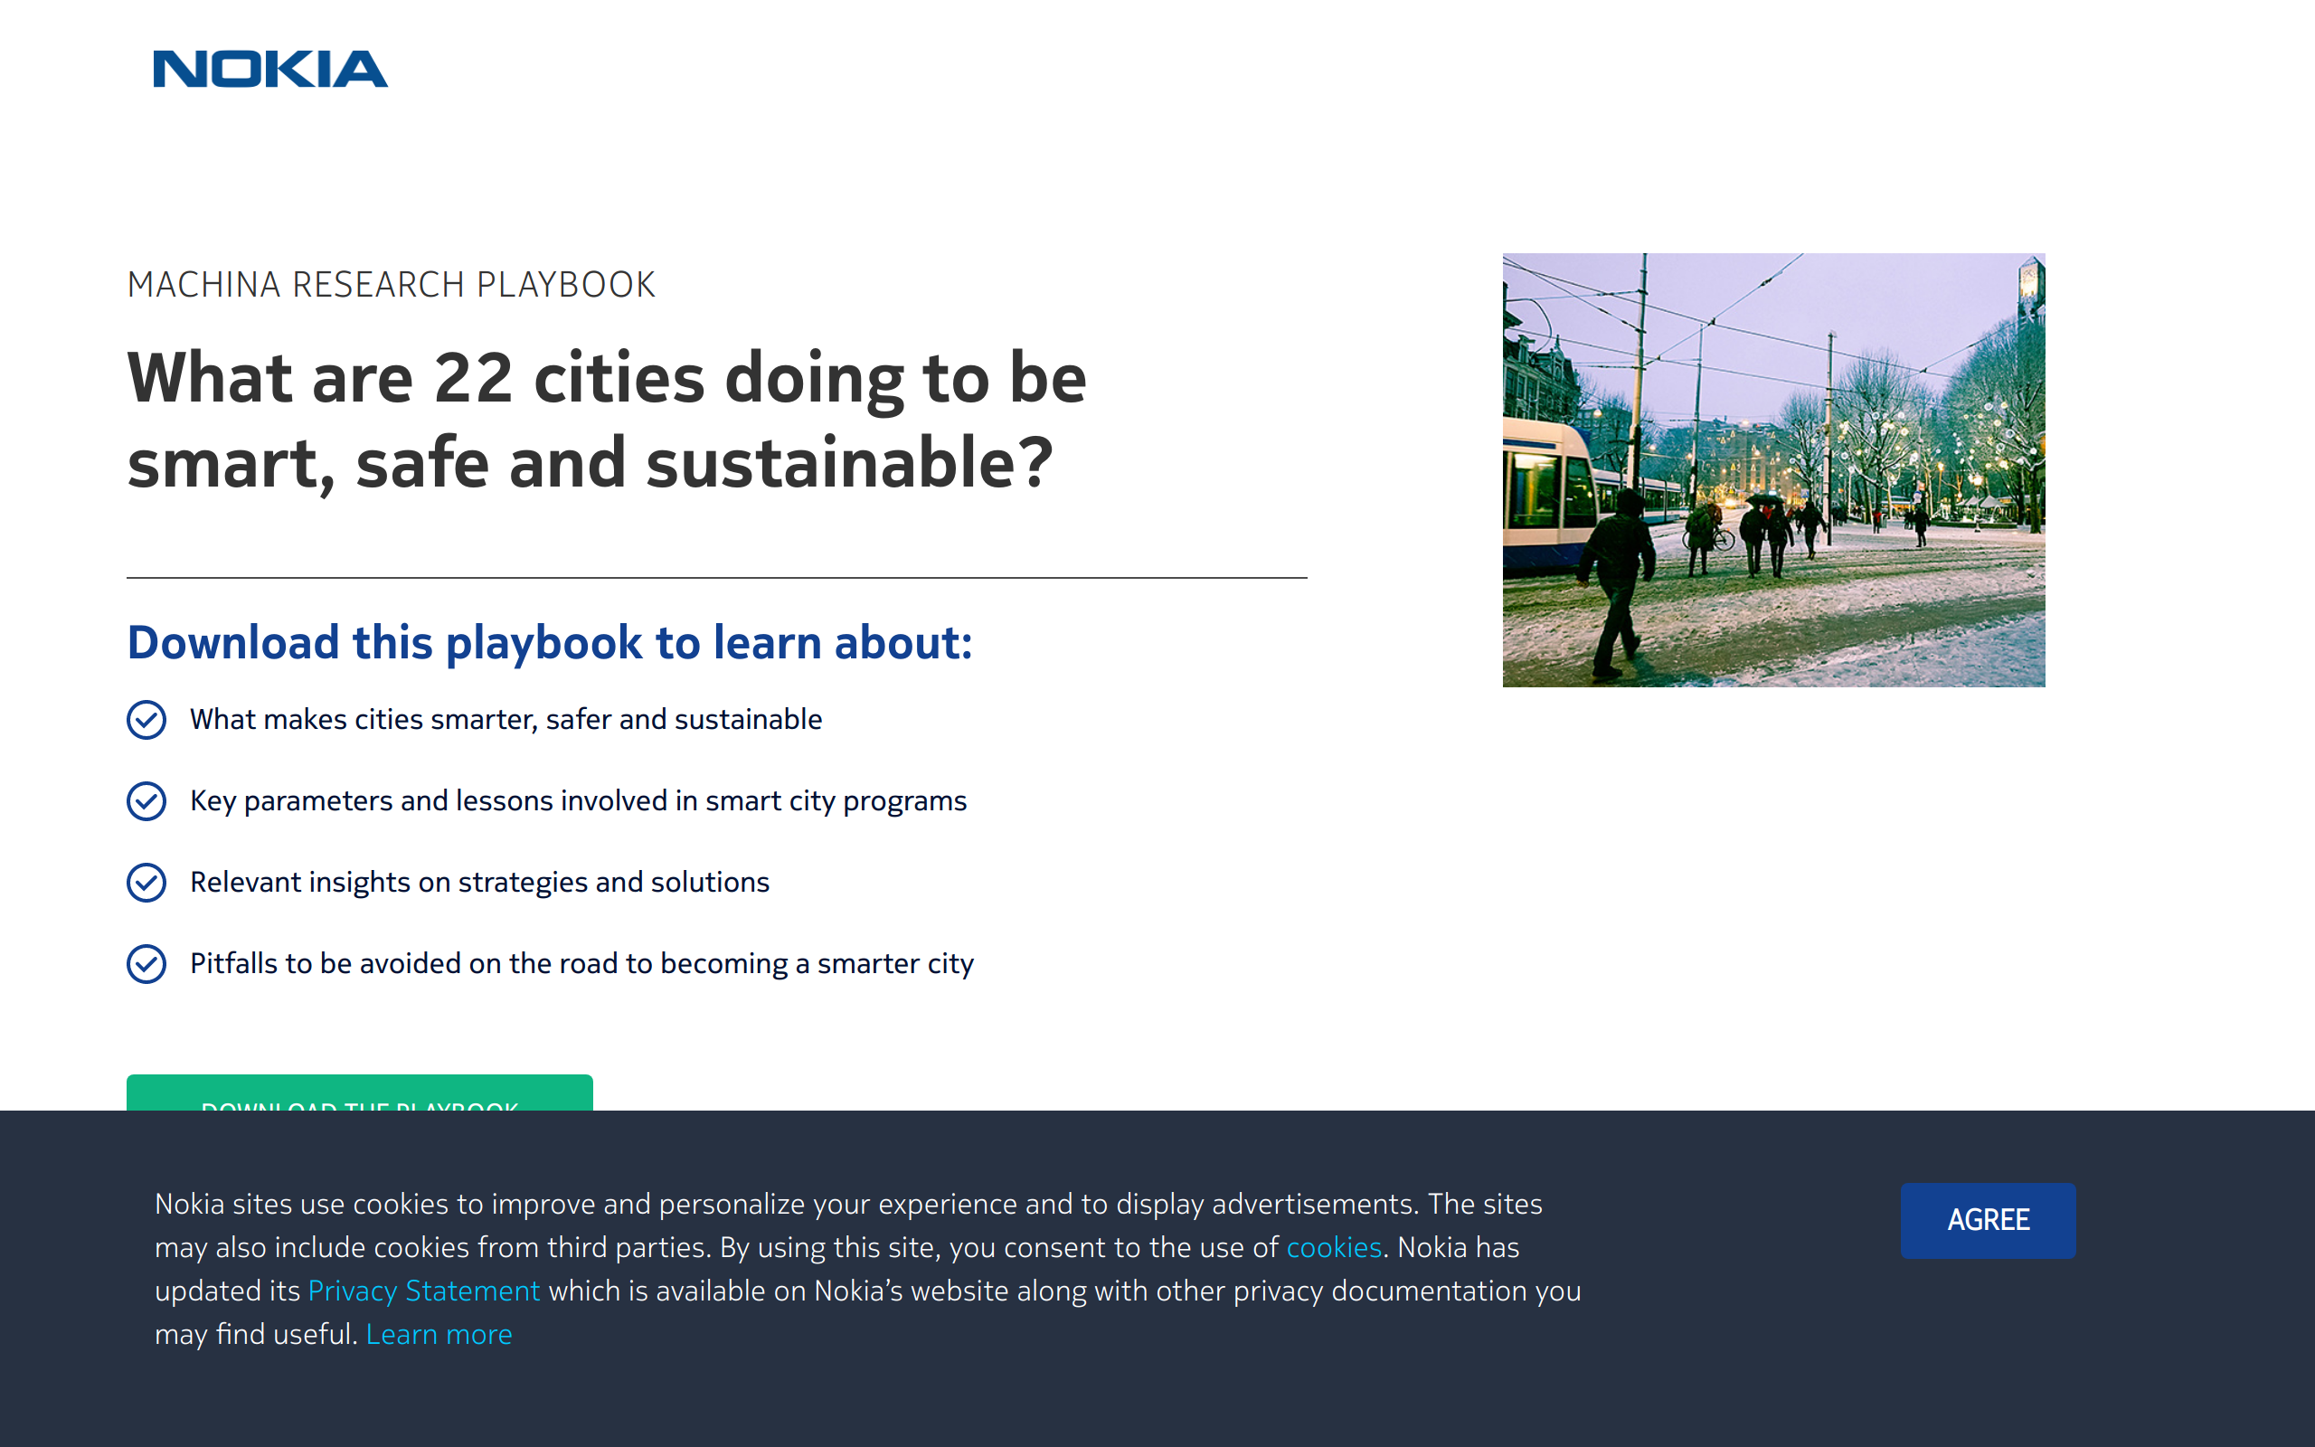This screenshot has width=2315, height=1447.
Task: Click checkmark icon beside 'Relevant insights on strategies'
Action: pos(146,883)
